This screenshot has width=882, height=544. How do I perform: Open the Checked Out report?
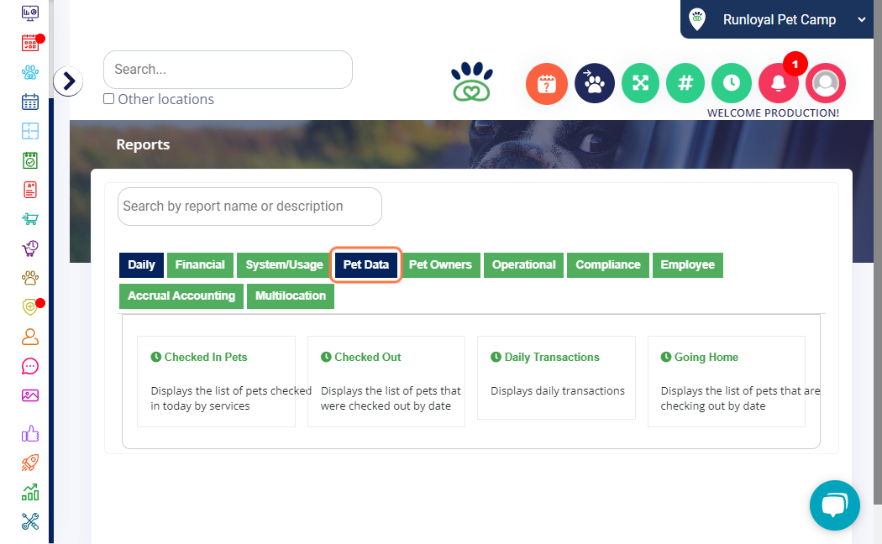pyautogui.click(x=367, y=358)
